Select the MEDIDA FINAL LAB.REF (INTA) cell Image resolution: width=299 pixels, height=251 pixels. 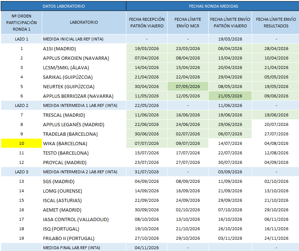coord(84,248)
